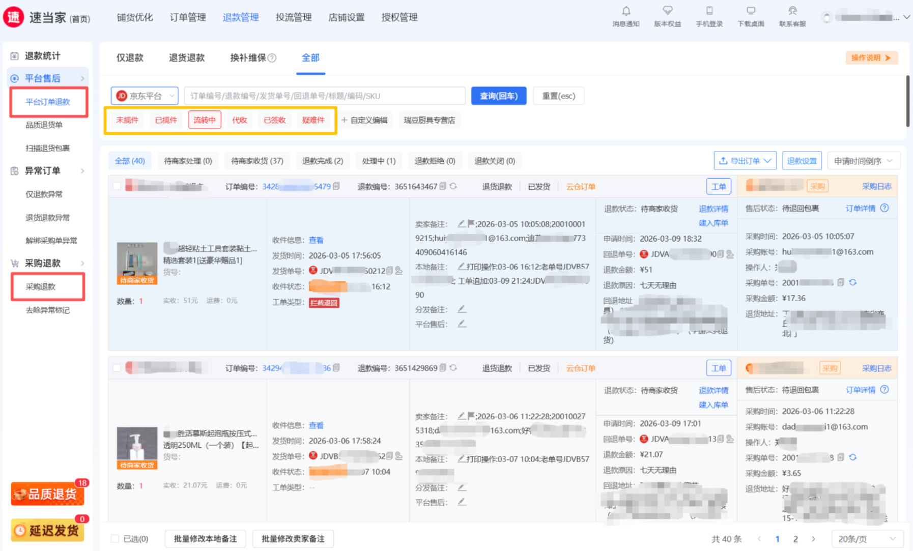Copy first order's 退款编号 with copy icon
913x551 pixels.
coord(443,187)
